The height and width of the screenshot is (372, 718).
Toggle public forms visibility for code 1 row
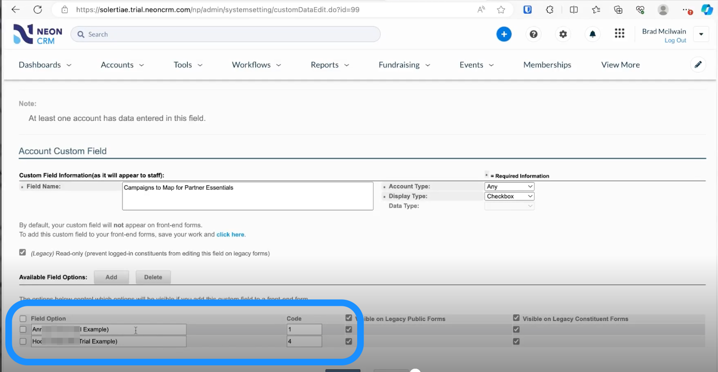tap(349, 330)
